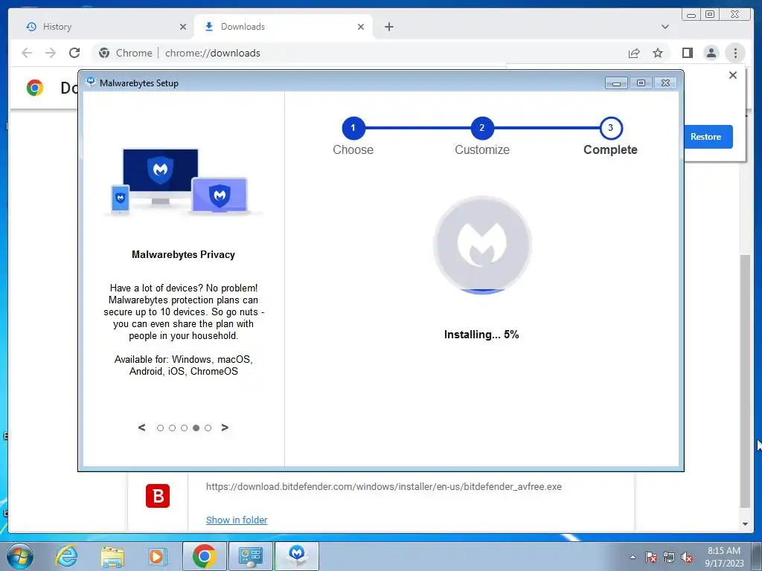The width and height of the screenshot is (762, 571).
Task: Dismiss the Chrome restore popup
Action: tap(733, 75)
